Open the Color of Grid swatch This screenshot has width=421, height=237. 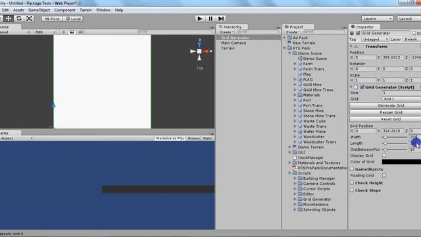(x=401, y=162)
